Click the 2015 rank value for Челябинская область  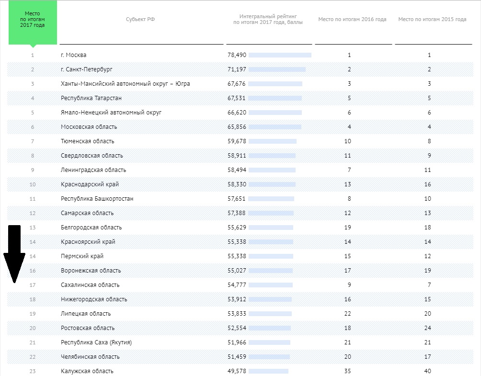click(x=427, y=357)
